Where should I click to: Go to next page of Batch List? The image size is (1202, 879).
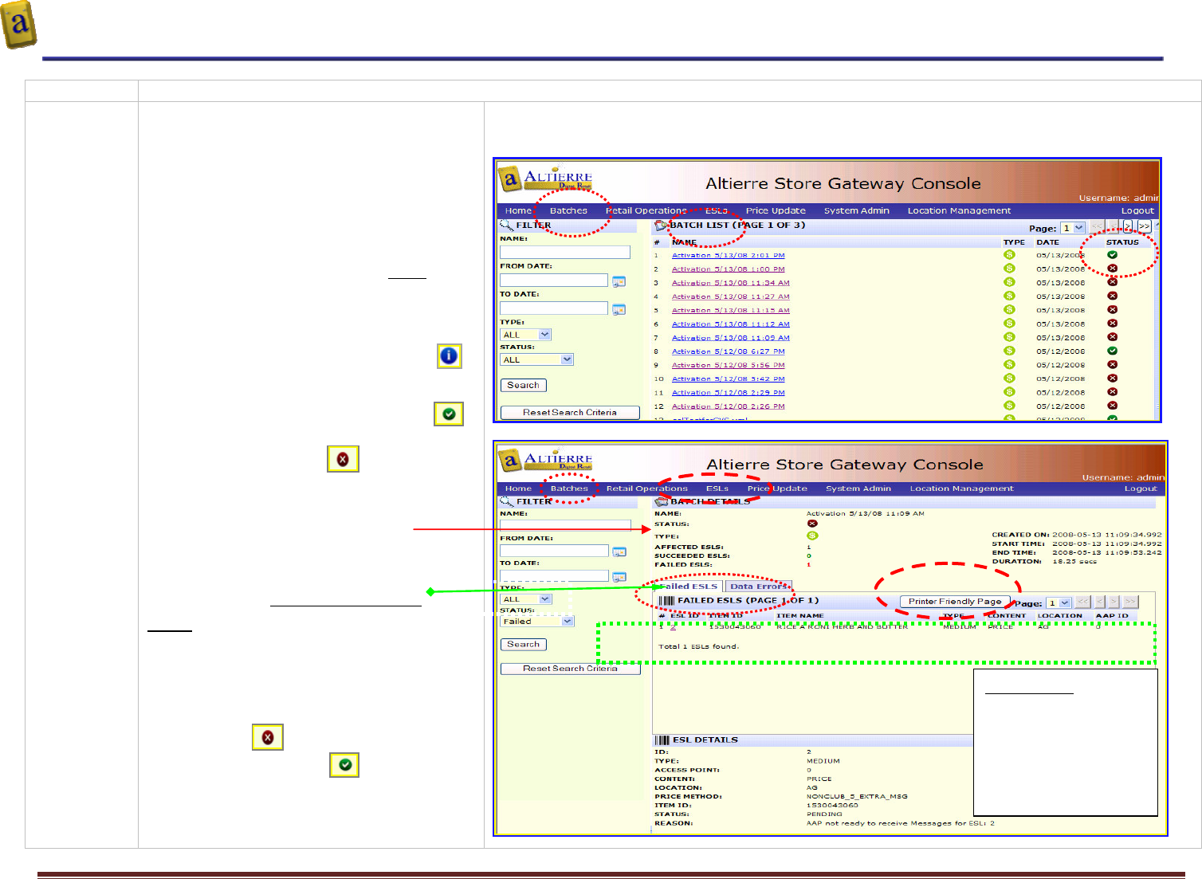coord(1128,227)
